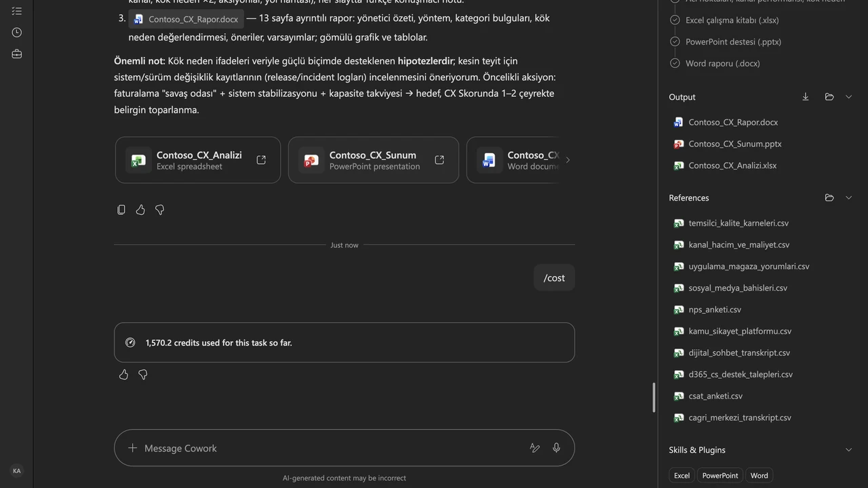
Task: Click the Message Cowork input field
Action: point(332,448)
